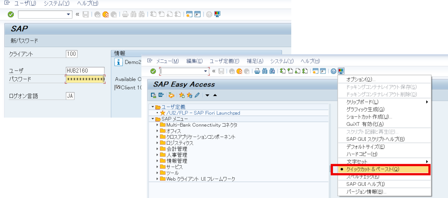
Task: Click Change Favorites pencil icon
Action: coord(197,95)
